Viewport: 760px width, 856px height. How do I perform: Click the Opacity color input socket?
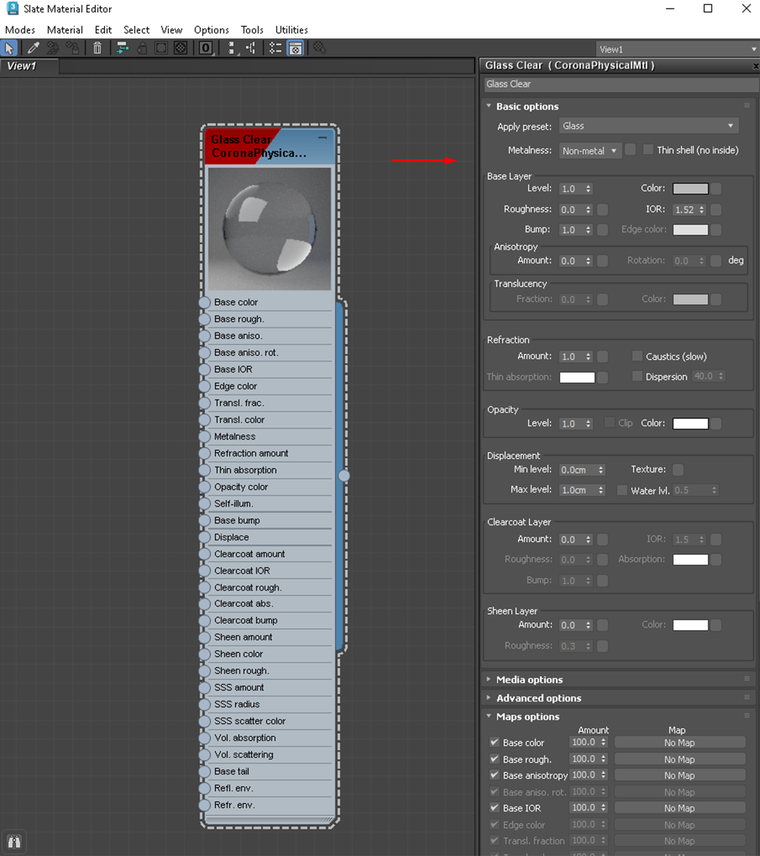[204, 487]
